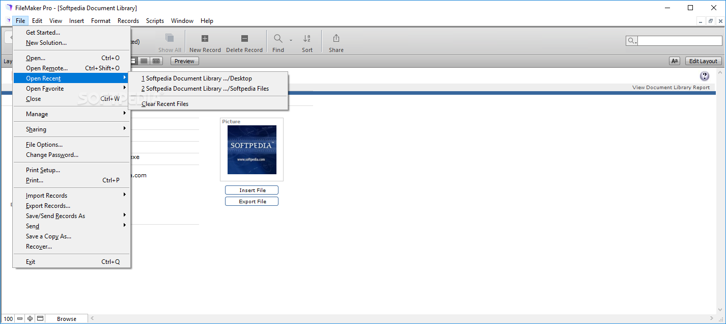Click the Find magnifier icon
Screen dimensions: 726x324
pyautogui.click(x=278, y=39)
